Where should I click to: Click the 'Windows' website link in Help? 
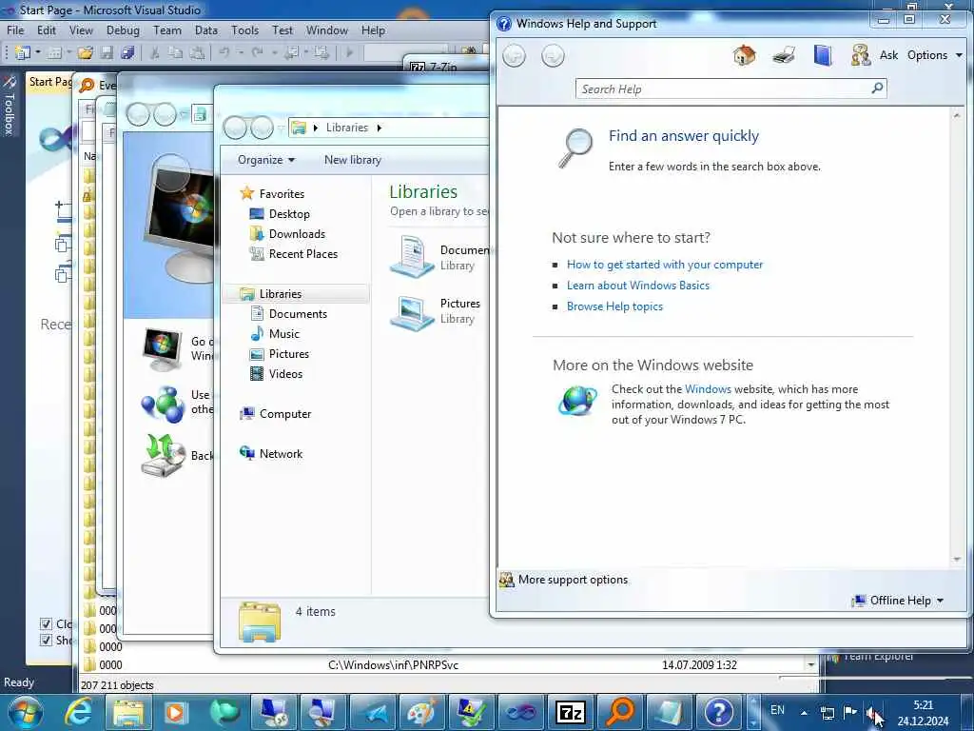coord(708,389)
